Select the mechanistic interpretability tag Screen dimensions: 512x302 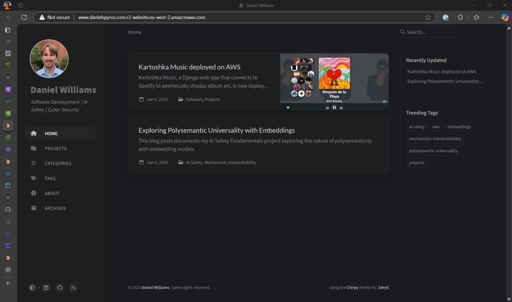435,139
